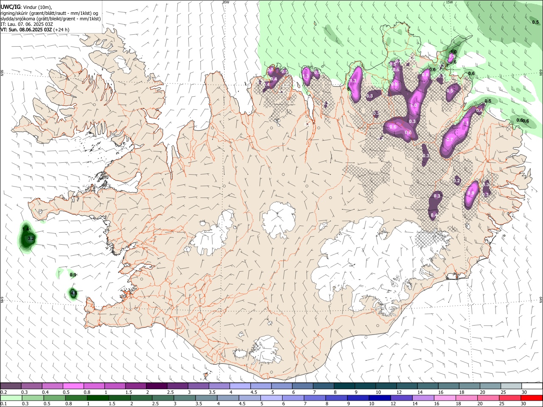Screen dimensions: 543x407
Task: Click the 20W longitude label at the top edge
Action: [226, 2]
